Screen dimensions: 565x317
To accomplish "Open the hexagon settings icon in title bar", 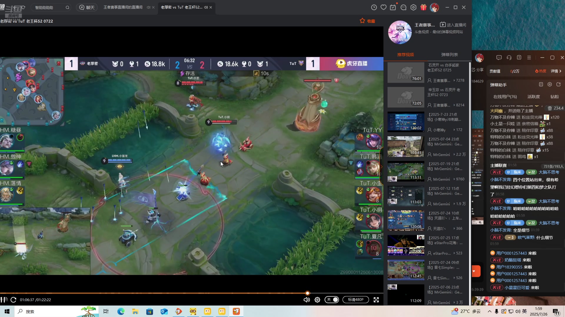I will click(x=413, y=7).
